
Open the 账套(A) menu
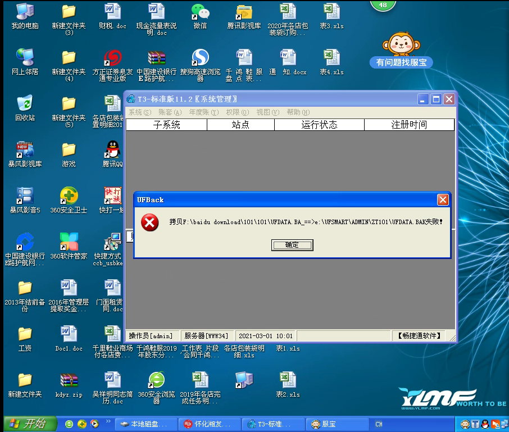[170, 112]
